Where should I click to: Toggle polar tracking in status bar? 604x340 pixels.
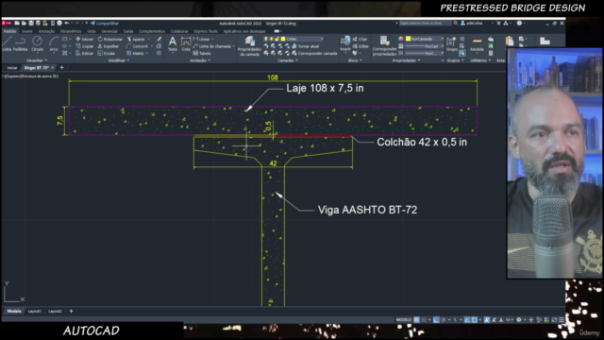point(443,320)
